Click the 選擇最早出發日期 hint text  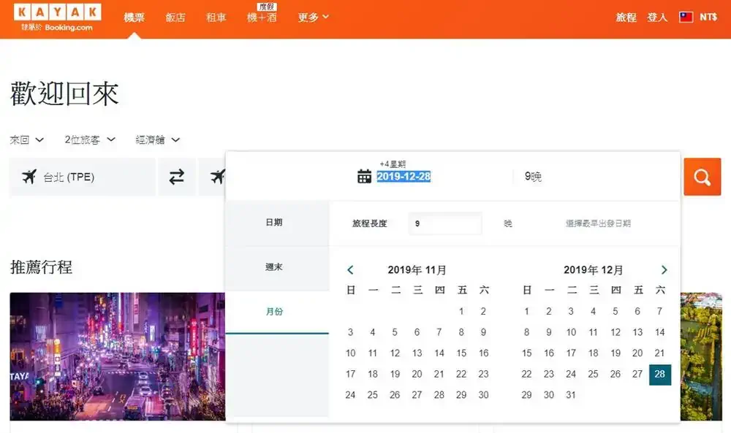pyautogui.click(x=598, y=223)
